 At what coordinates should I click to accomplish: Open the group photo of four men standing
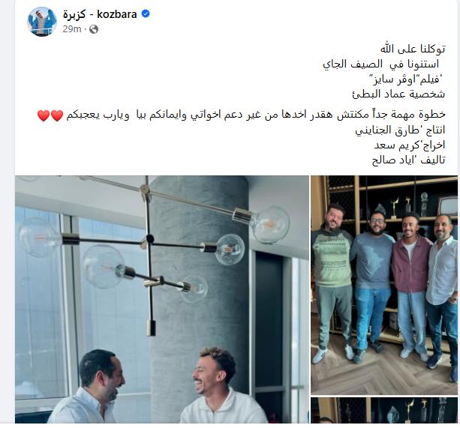pos(384,285)
